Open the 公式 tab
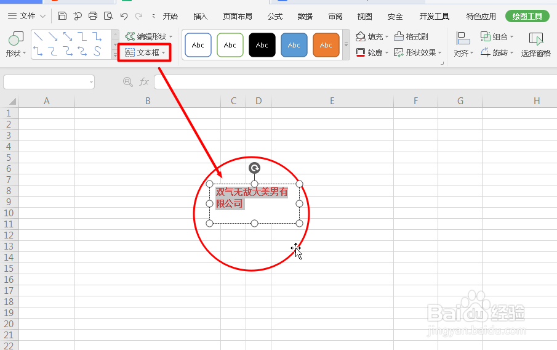Screen dimensions: 557x350 coord(275,17)
